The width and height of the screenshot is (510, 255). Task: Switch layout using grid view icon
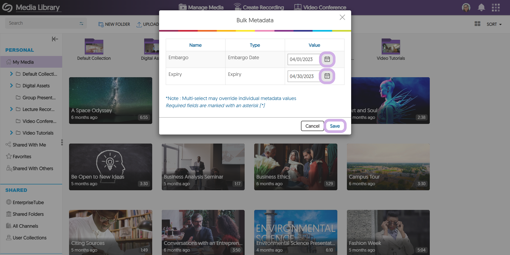477,24
